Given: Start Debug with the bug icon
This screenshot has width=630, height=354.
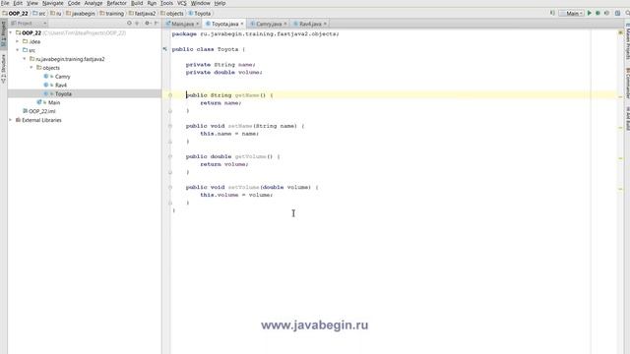Looking at the screenshot, I should point(598,13).
